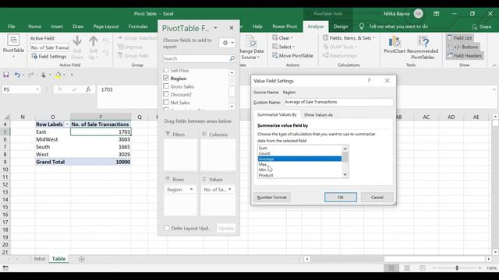
Task: Click the ribbon display options icon
Action: pos(437,14)
